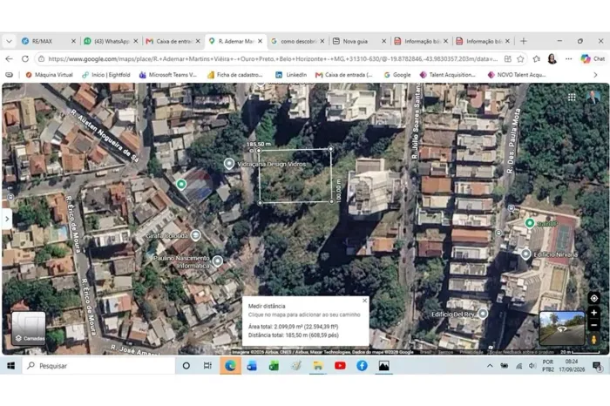The height and width of the screenshot is (406, 610).
Task: Expand the Google Maps side panel
Action: pos(7,219)
